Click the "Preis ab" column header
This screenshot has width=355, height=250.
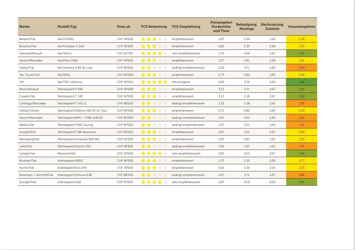click(124, 26)
